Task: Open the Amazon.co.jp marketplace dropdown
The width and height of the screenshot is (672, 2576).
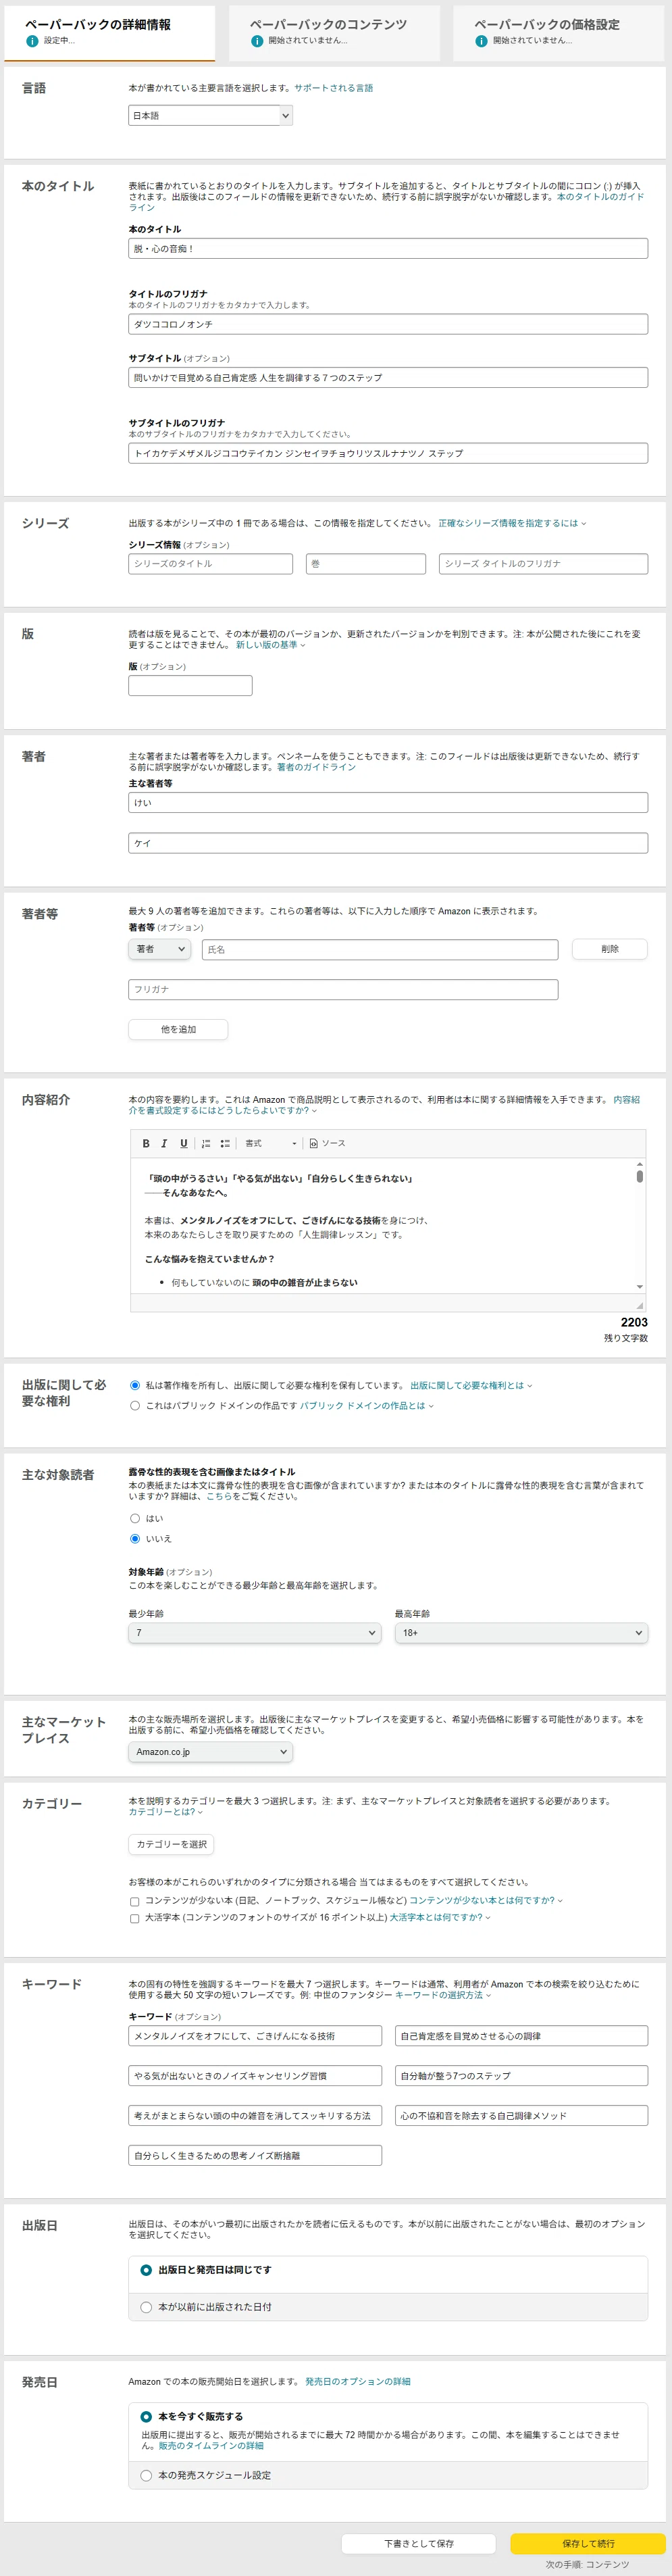Action: tap(211, 1752)
